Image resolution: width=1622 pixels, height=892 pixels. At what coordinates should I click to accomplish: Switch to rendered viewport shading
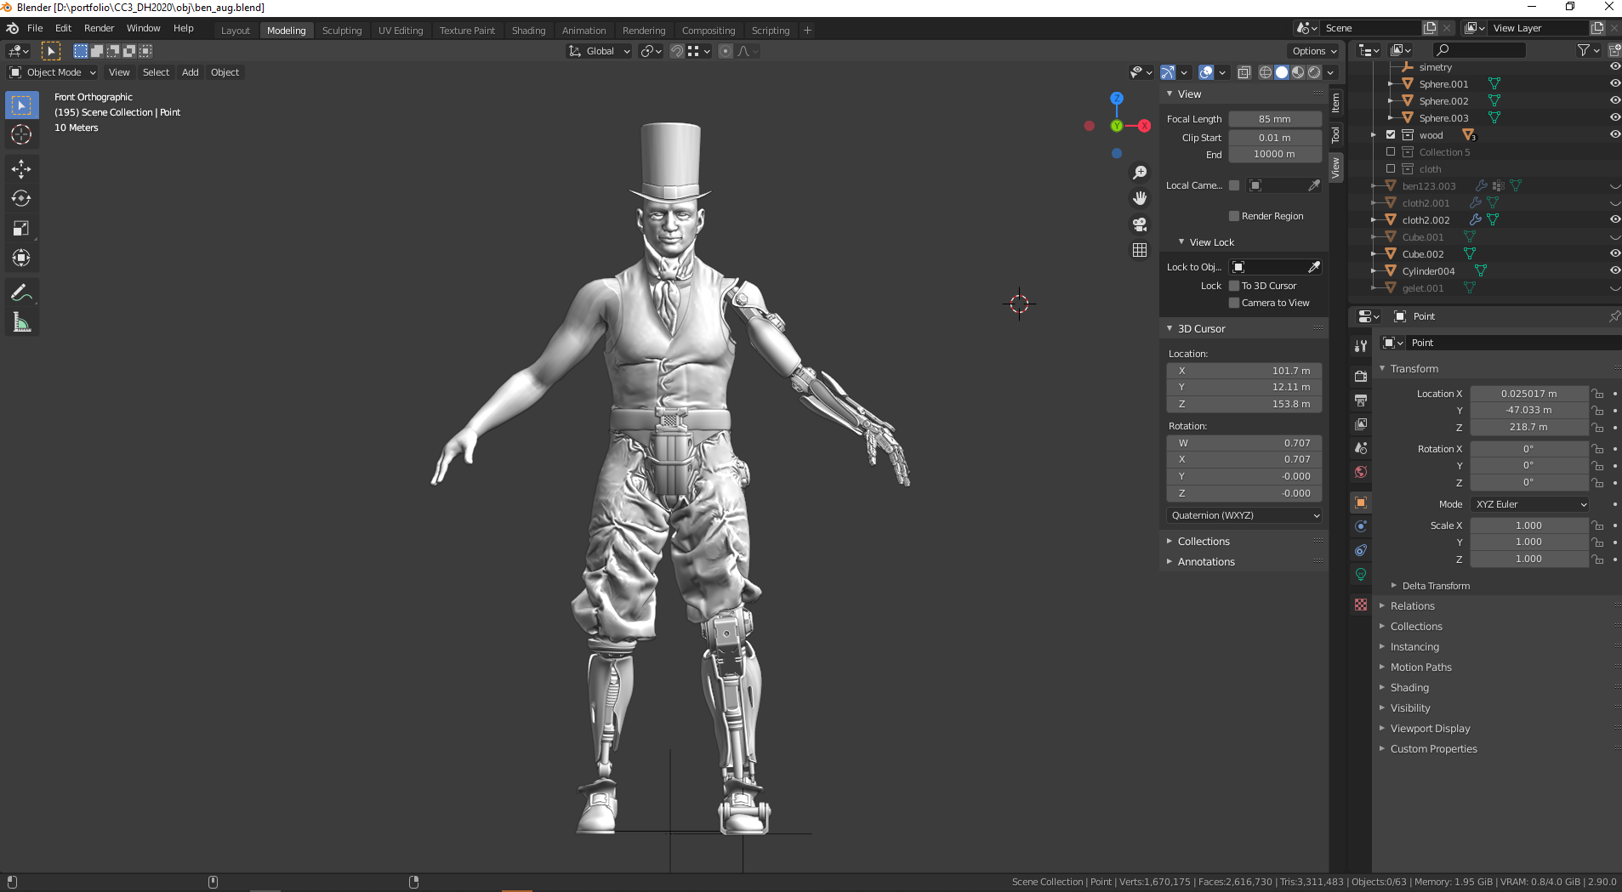click(x=1314, y=72)
